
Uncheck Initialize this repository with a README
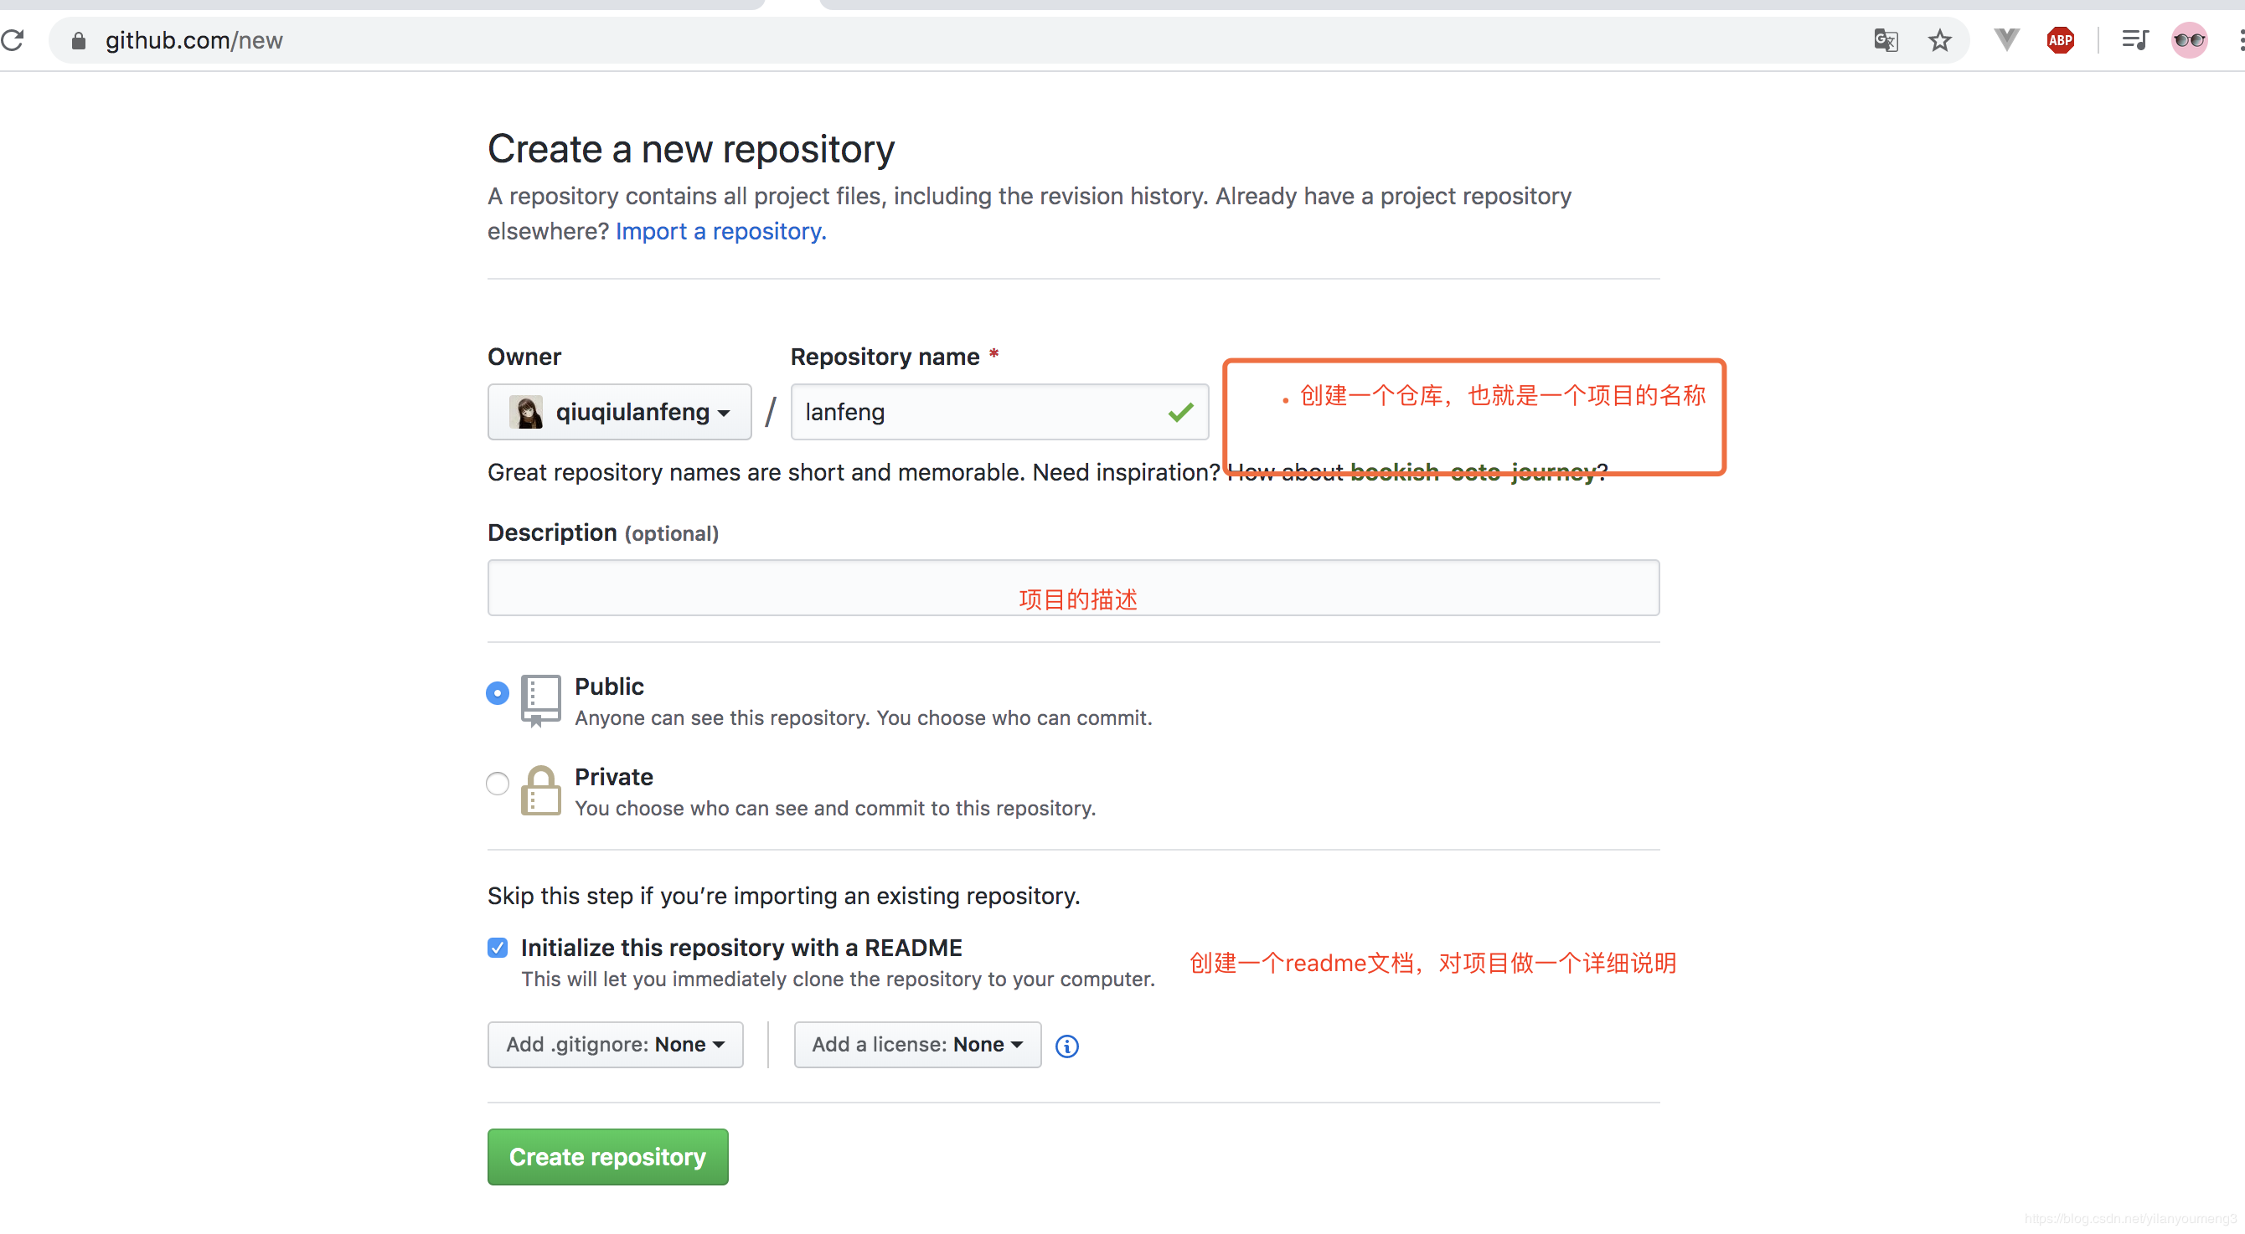[x=497, y=948]
